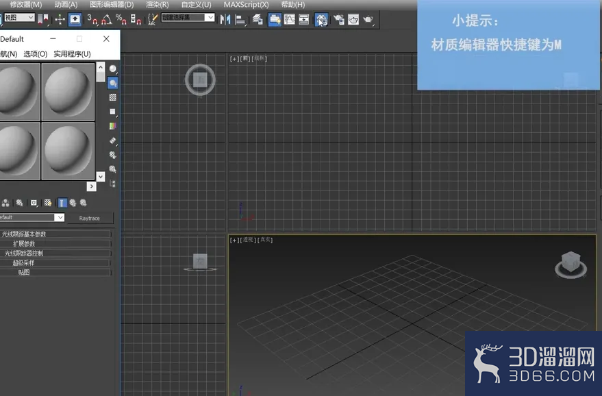Click the 真实 shading label in perspective viewport

(x=265, y=240)
